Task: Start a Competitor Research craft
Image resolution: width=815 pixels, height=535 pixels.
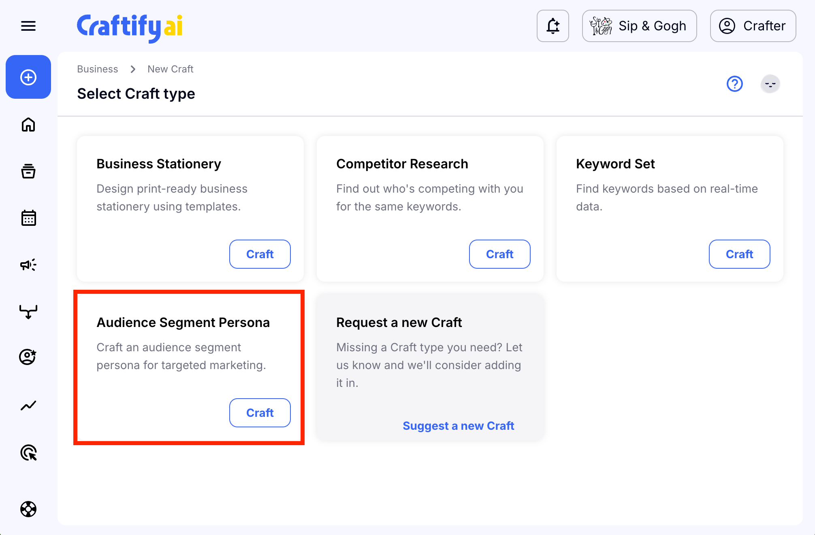Action: pos(499,254)
